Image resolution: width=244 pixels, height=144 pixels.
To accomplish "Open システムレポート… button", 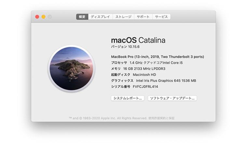I will pos(128,98).
